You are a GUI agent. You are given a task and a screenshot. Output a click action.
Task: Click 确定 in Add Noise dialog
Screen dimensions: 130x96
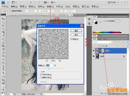pyautogui.click(x=76, y=31)
